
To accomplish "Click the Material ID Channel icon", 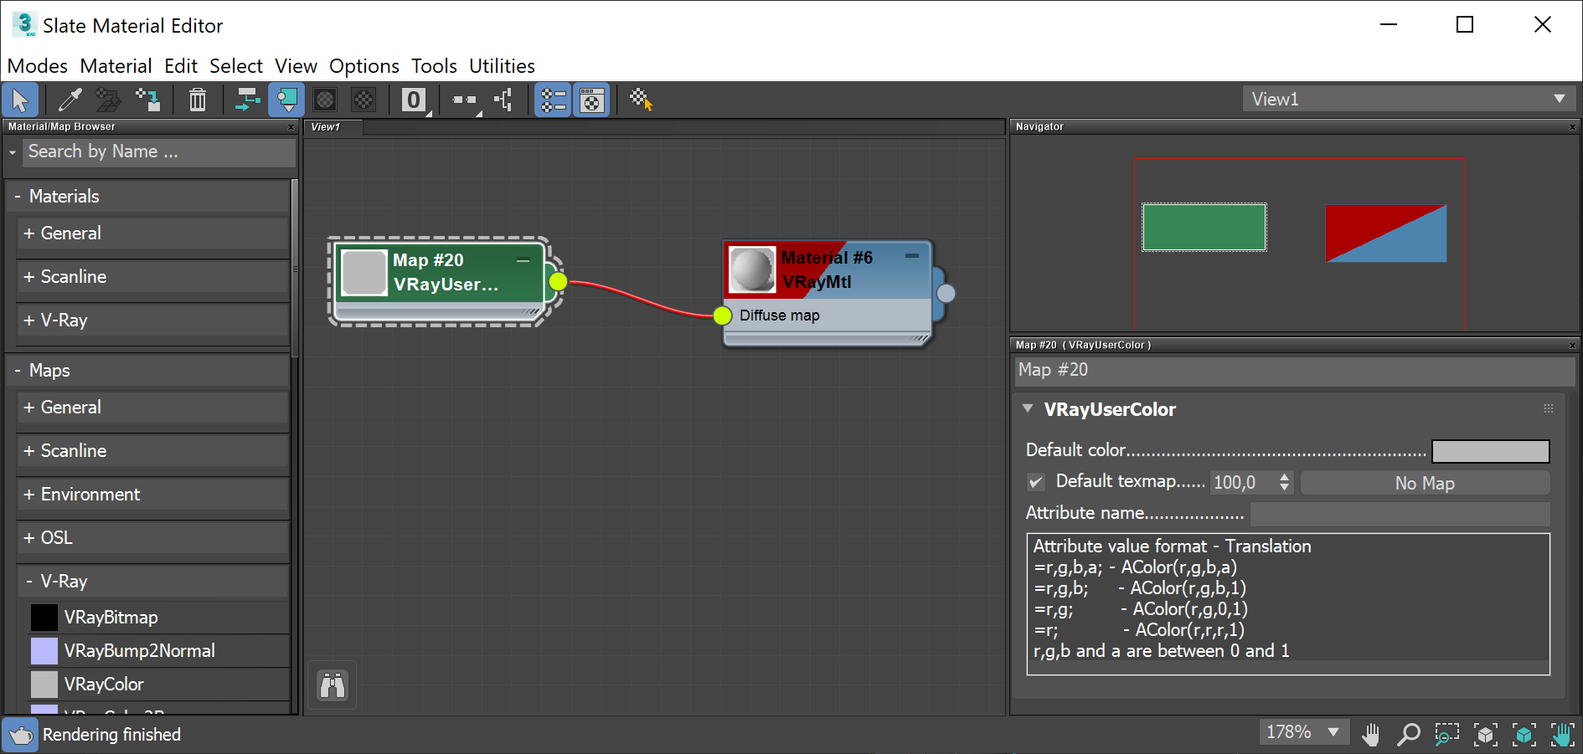I will (x=414, y=100).
